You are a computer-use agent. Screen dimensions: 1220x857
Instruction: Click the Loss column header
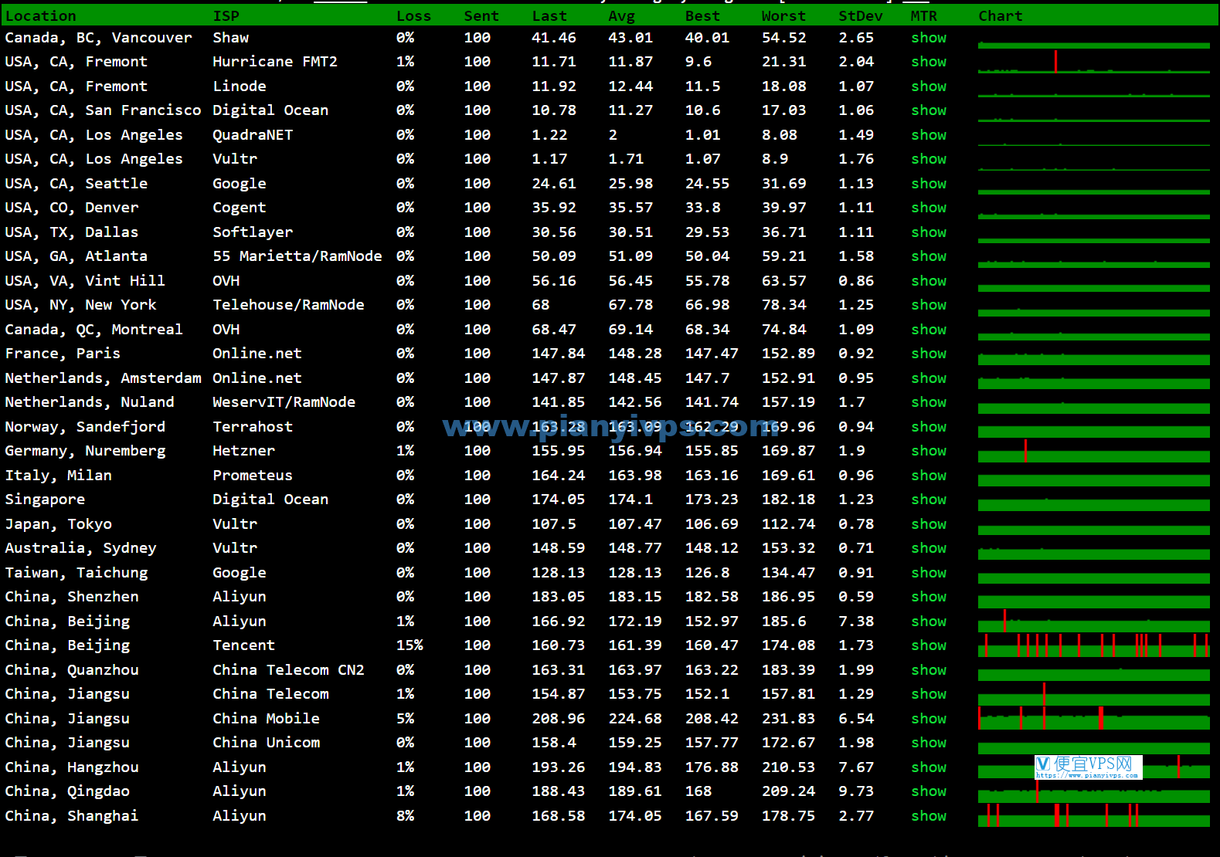point(413,16)
